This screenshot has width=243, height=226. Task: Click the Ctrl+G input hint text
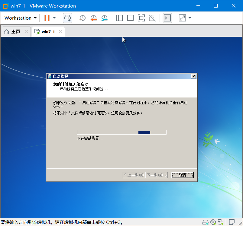pyautogui.click(x=62, y=222)
